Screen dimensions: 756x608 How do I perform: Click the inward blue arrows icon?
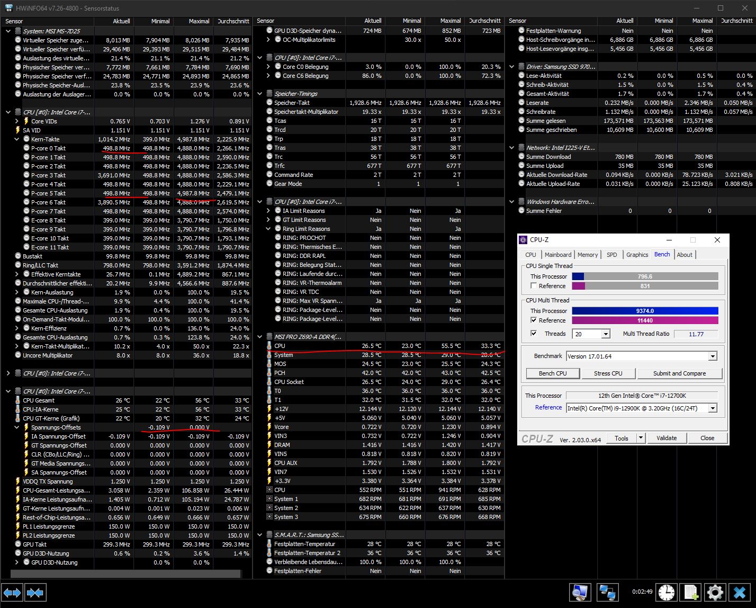35,592
